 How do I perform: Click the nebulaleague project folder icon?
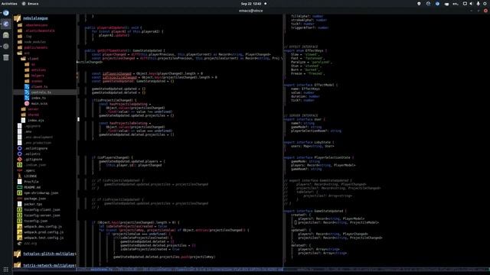(x=17, y=18)
